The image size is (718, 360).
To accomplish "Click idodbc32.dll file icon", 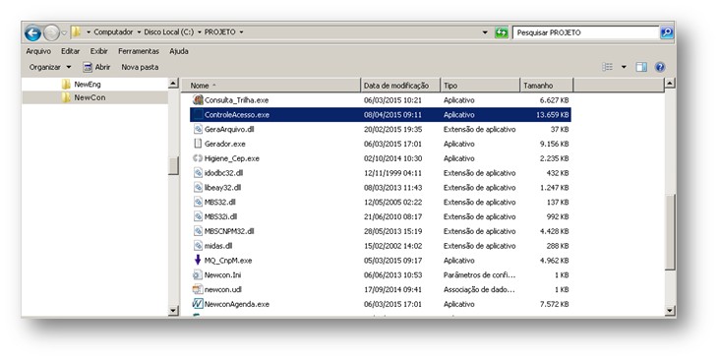I will point(198,173).
